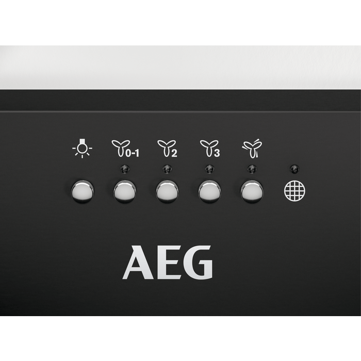
Task: Click the indicator LED under fan 2 symbol
Action: tap(167, 169)
